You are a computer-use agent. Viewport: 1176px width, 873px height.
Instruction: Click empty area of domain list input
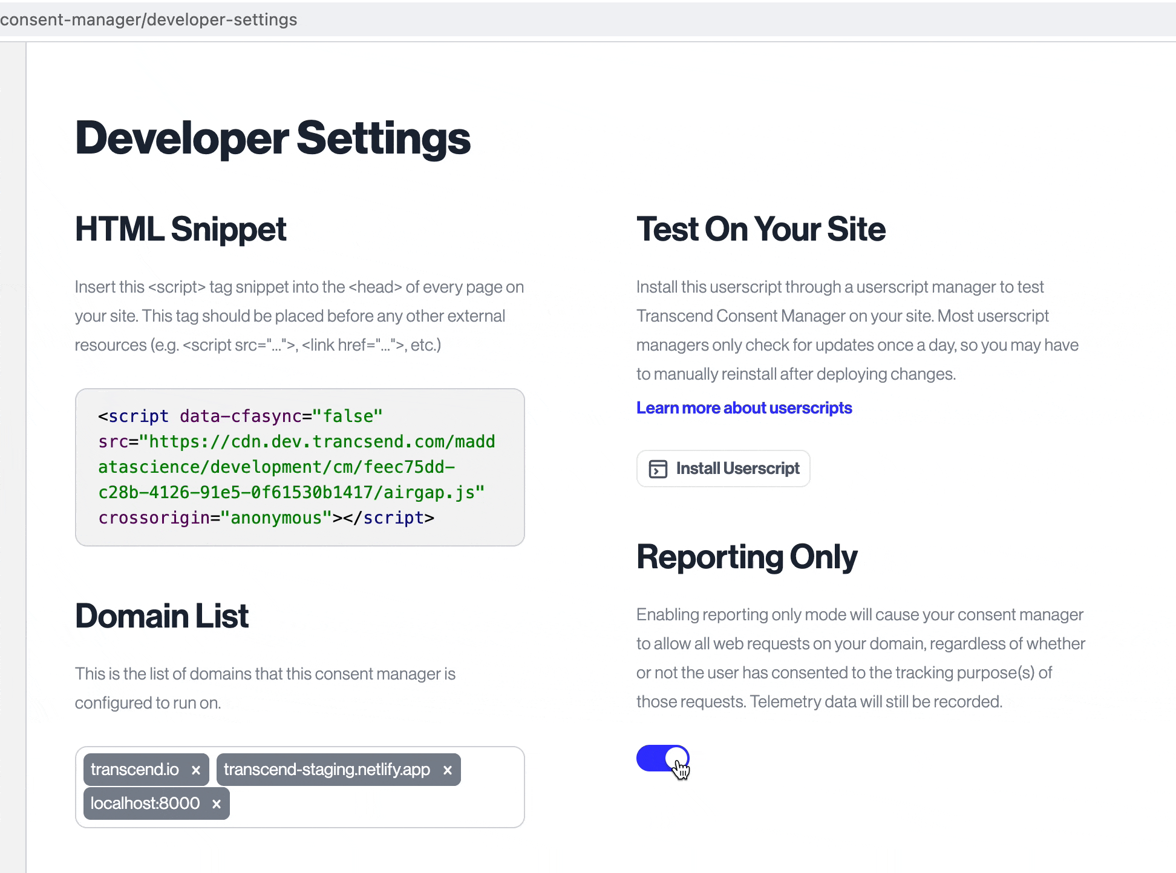pos(375,804)
